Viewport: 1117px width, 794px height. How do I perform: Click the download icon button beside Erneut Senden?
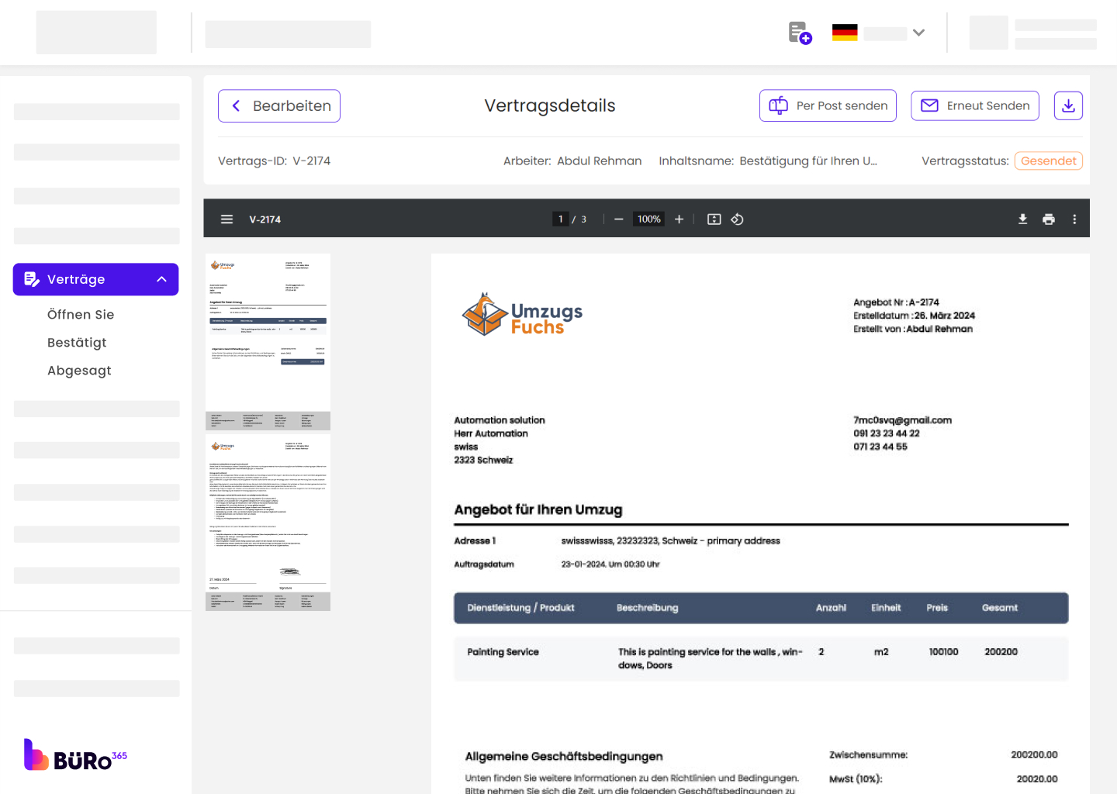click(1067, 106)
